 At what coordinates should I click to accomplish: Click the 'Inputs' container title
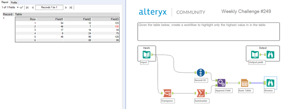point(147,48)
